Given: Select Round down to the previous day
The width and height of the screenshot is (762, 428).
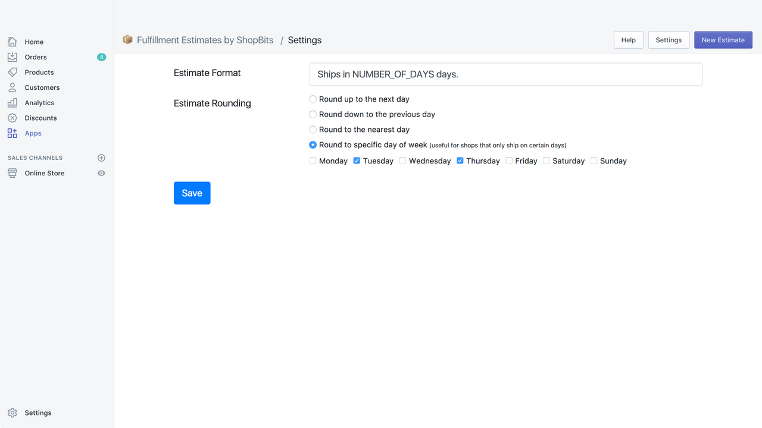Looking at the screenshot, I should pos(313,114).
